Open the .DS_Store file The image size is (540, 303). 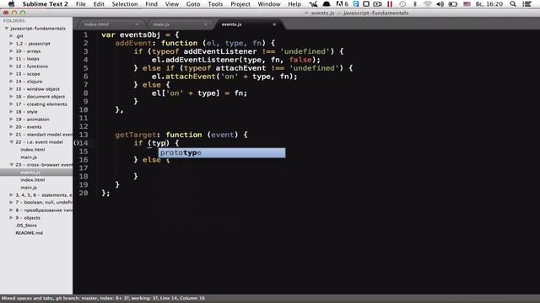tap(26, 226)
